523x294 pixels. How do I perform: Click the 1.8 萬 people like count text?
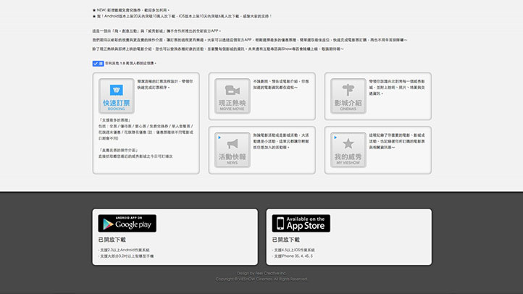(130, 64)
